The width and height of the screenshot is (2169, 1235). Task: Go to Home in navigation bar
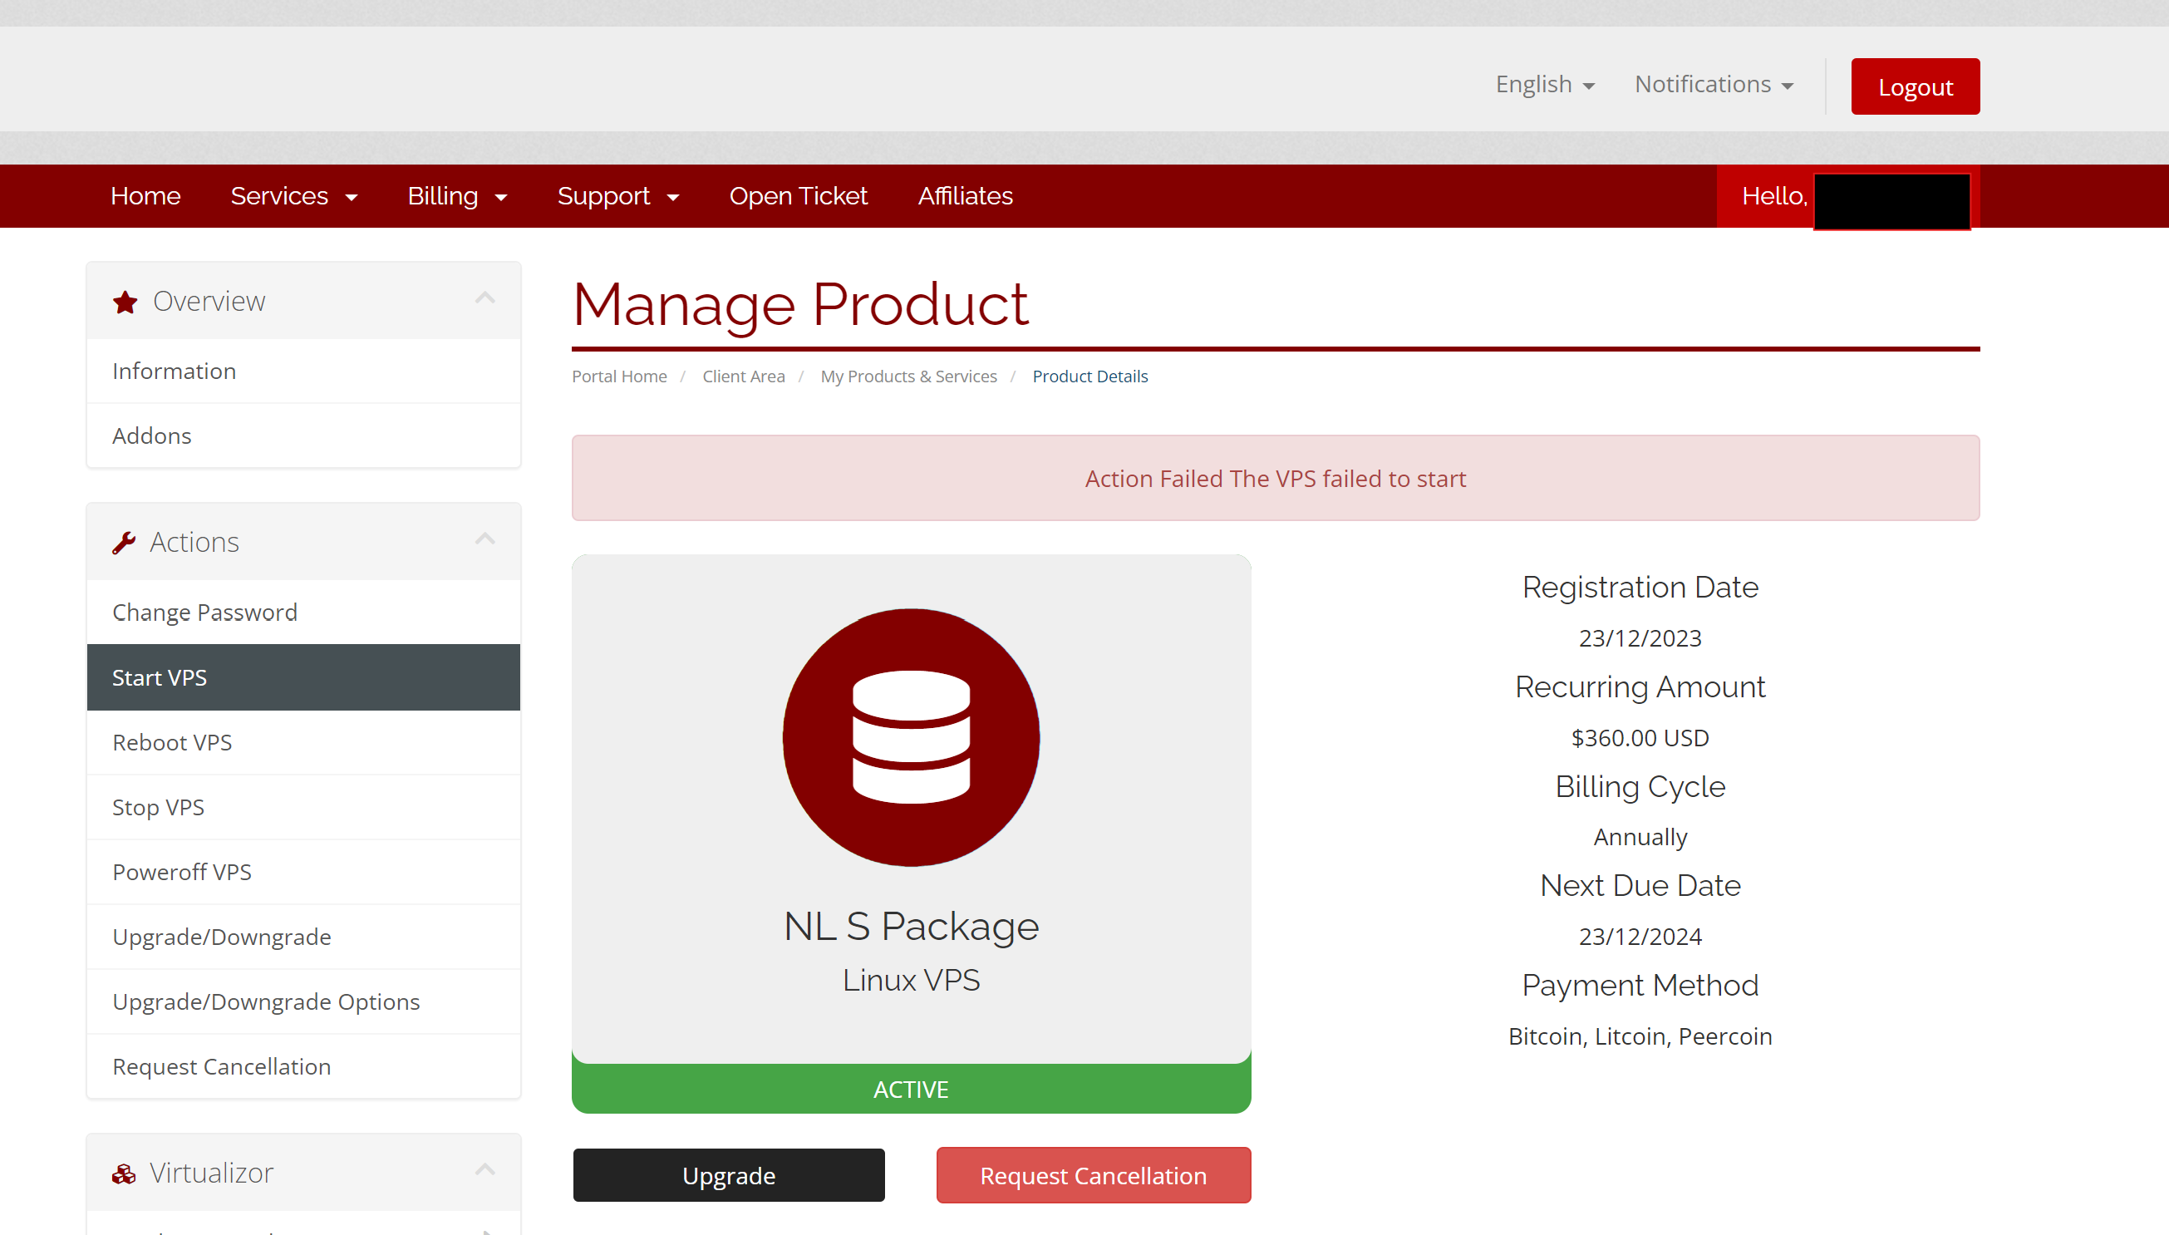(x=145, y=196)
